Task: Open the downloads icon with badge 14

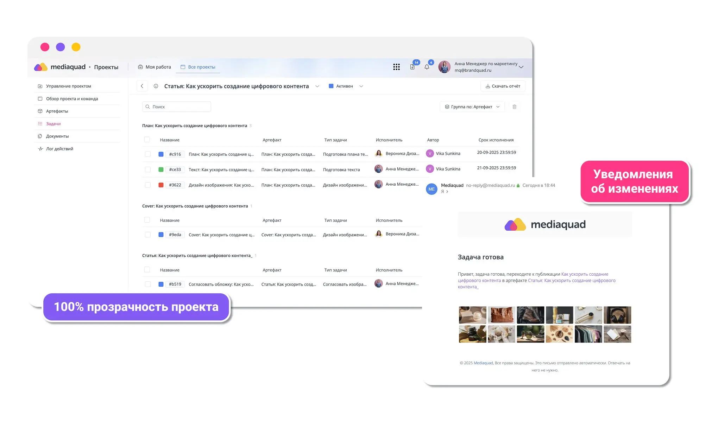Action: 412,67
